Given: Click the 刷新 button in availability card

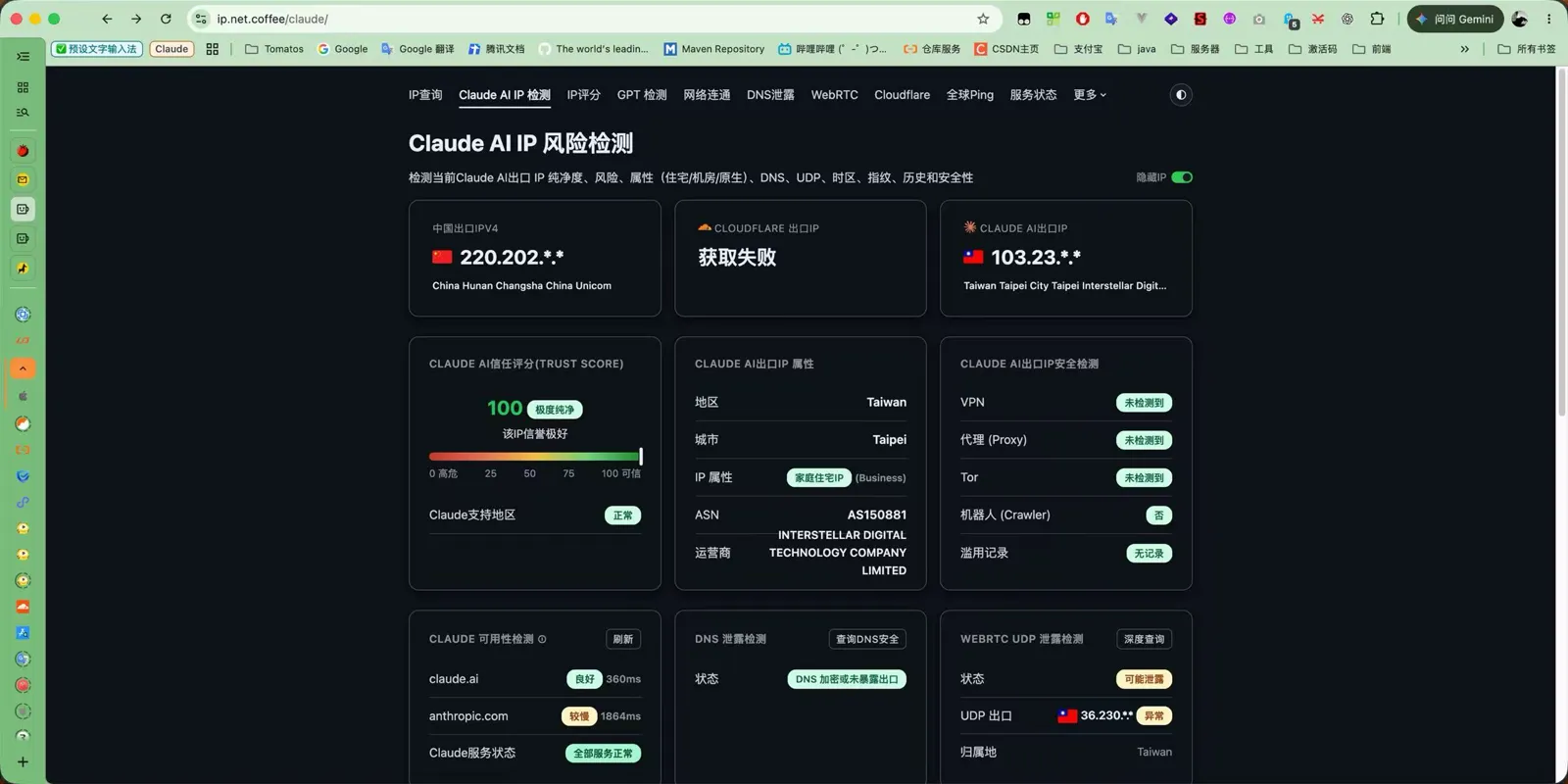Looking at the screenshot, I should tap(623, 639).
